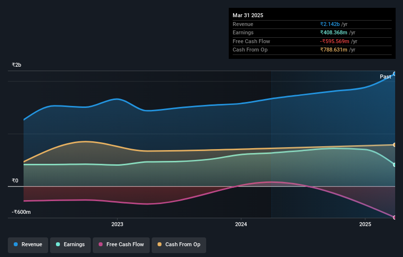Image resolution: width=403 pixels, height=257 pixels.
Task: Toggle the Earnings series legend button
Action: coord(70,245)
